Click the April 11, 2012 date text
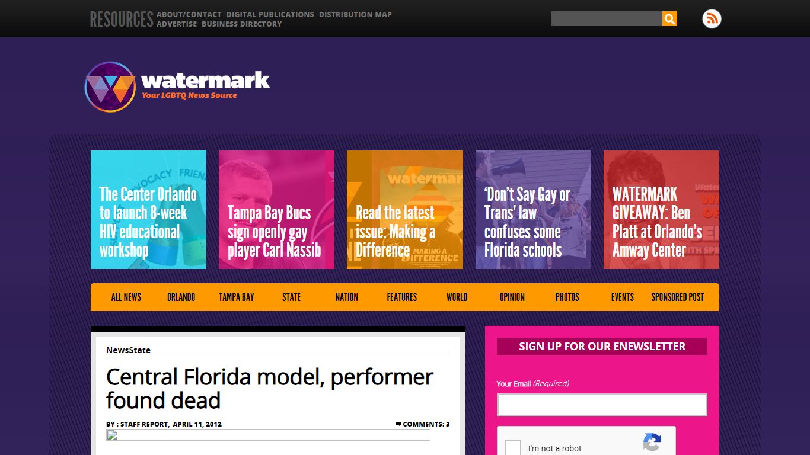The width and height of the screenshot is (810, 455). point(197,424)
